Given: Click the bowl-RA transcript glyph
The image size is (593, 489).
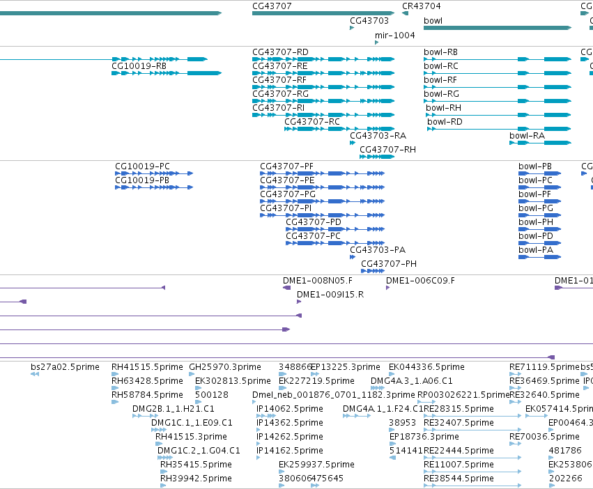Looking at the screenshot, I should (541, 143).
